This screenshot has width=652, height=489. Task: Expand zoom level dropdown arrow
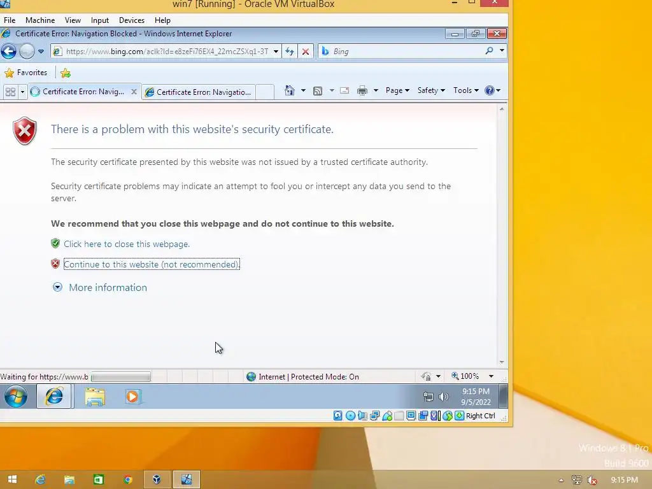tap(491, 376)
